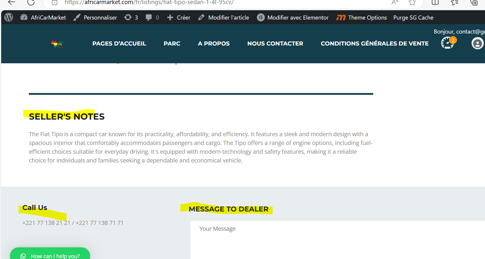Open AfriCarMarket dashboard link
The height and width of the screenshot is (259, 485).
click(43, 17)
